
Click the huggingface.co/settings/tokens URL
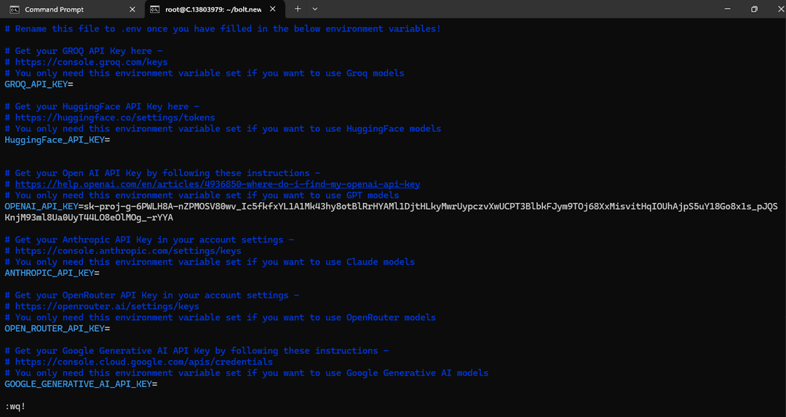click(x=115, y=118)
